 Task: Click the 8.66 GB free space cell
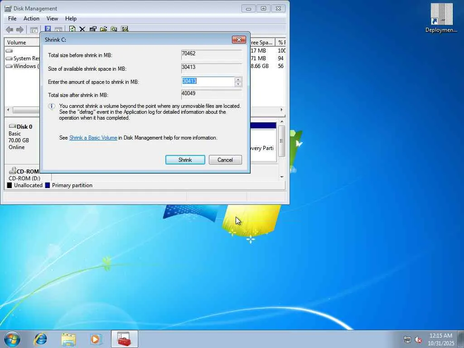tap(260, 66)
